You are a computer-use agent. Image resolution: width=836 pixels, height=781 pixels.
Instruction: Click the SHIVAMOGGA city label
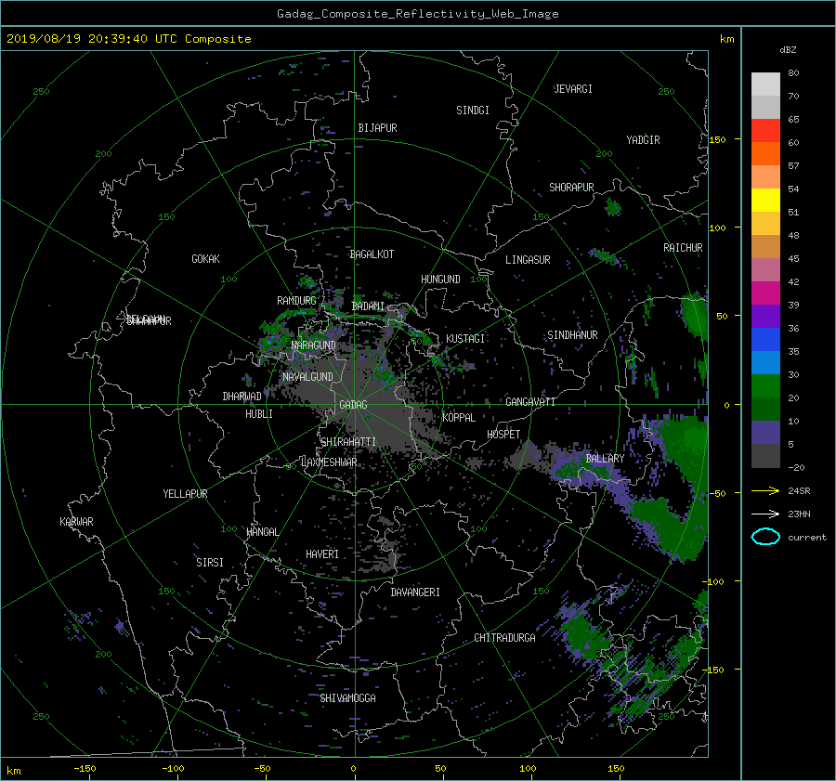tap(347, 698)
